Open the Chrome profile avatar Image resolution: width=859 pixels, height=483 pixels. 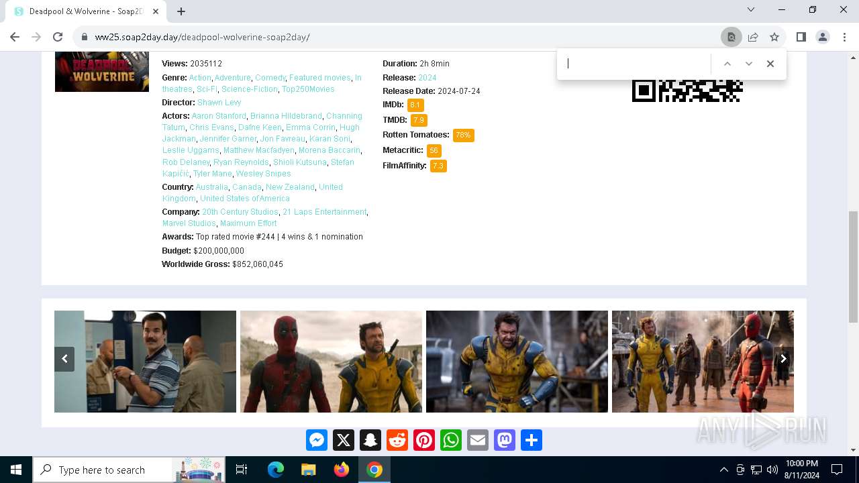click(x=823, y=37)
